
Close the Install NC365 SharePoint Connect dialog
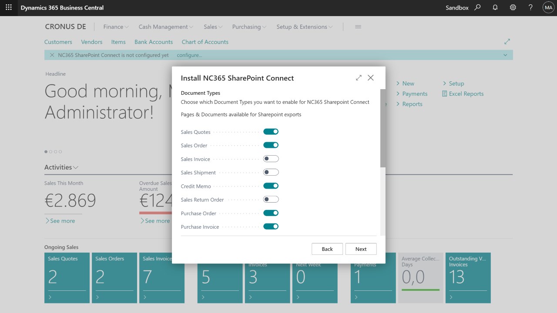point(371,78)
